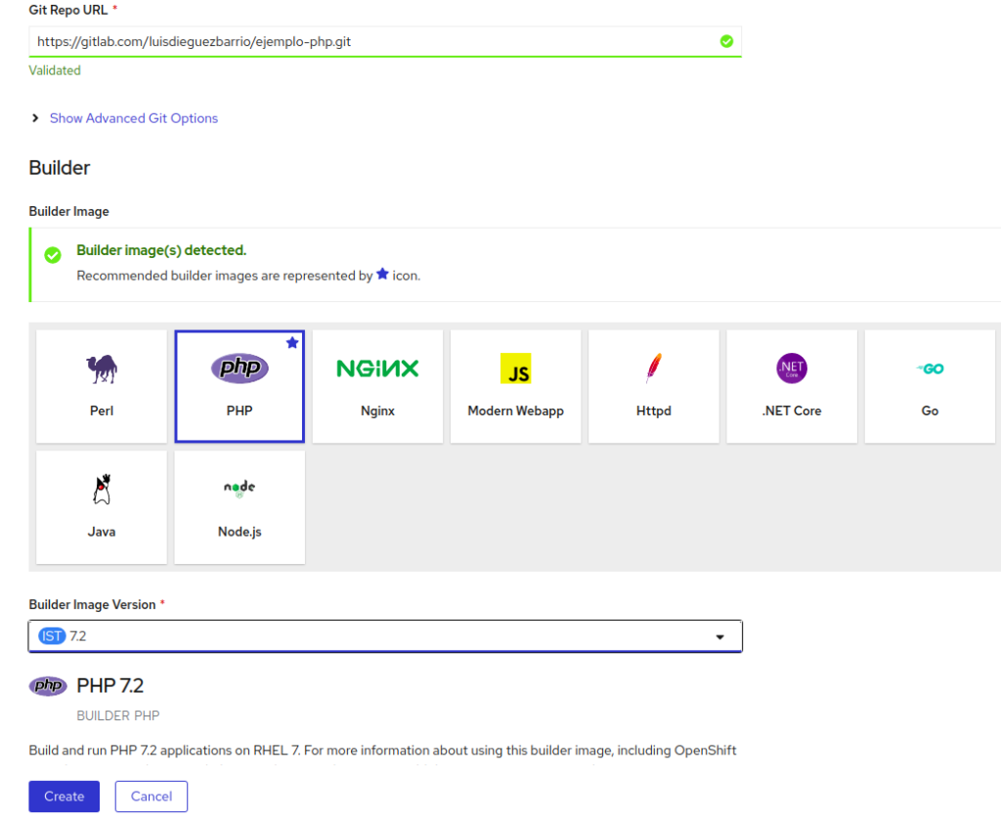Expand Show Advanced Git Options chevron
Screen dimensions: 1001x821
[35, 118]
